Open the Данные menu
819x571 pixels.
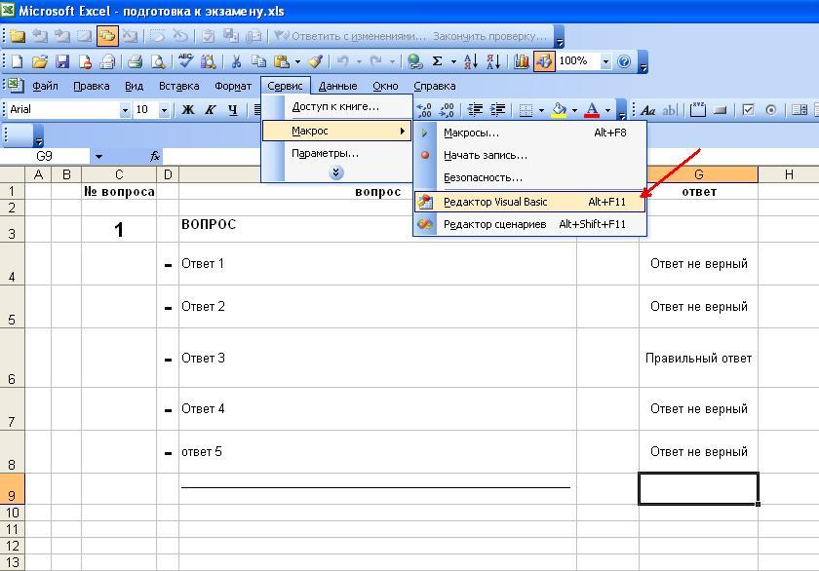coord(337,86)
